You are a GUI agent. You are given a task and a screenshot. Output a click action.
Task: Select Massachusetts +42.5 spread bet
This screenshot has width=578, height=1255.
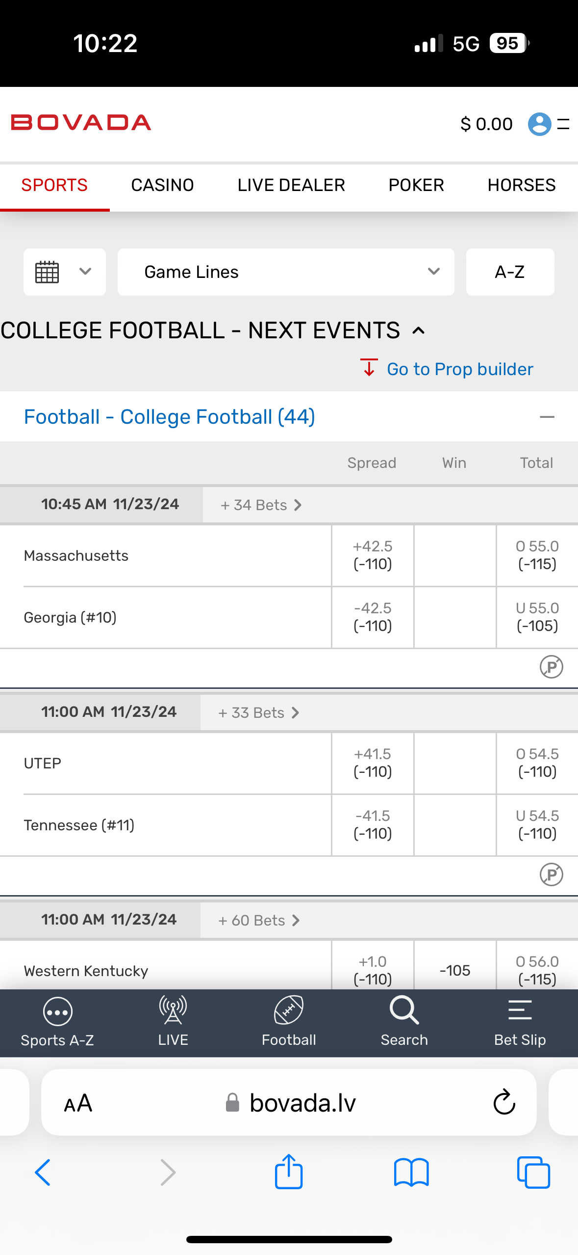click(373, 555)
